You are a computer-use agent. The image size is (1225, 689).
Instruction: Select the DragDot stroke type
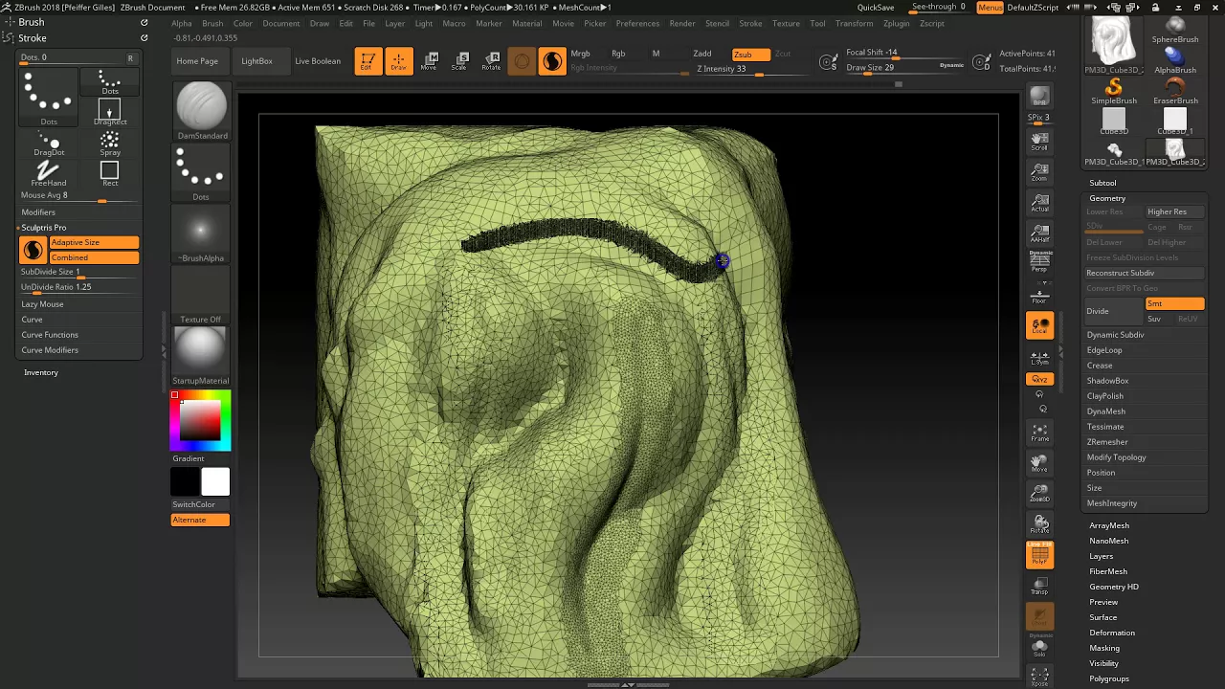pos(49,144)
